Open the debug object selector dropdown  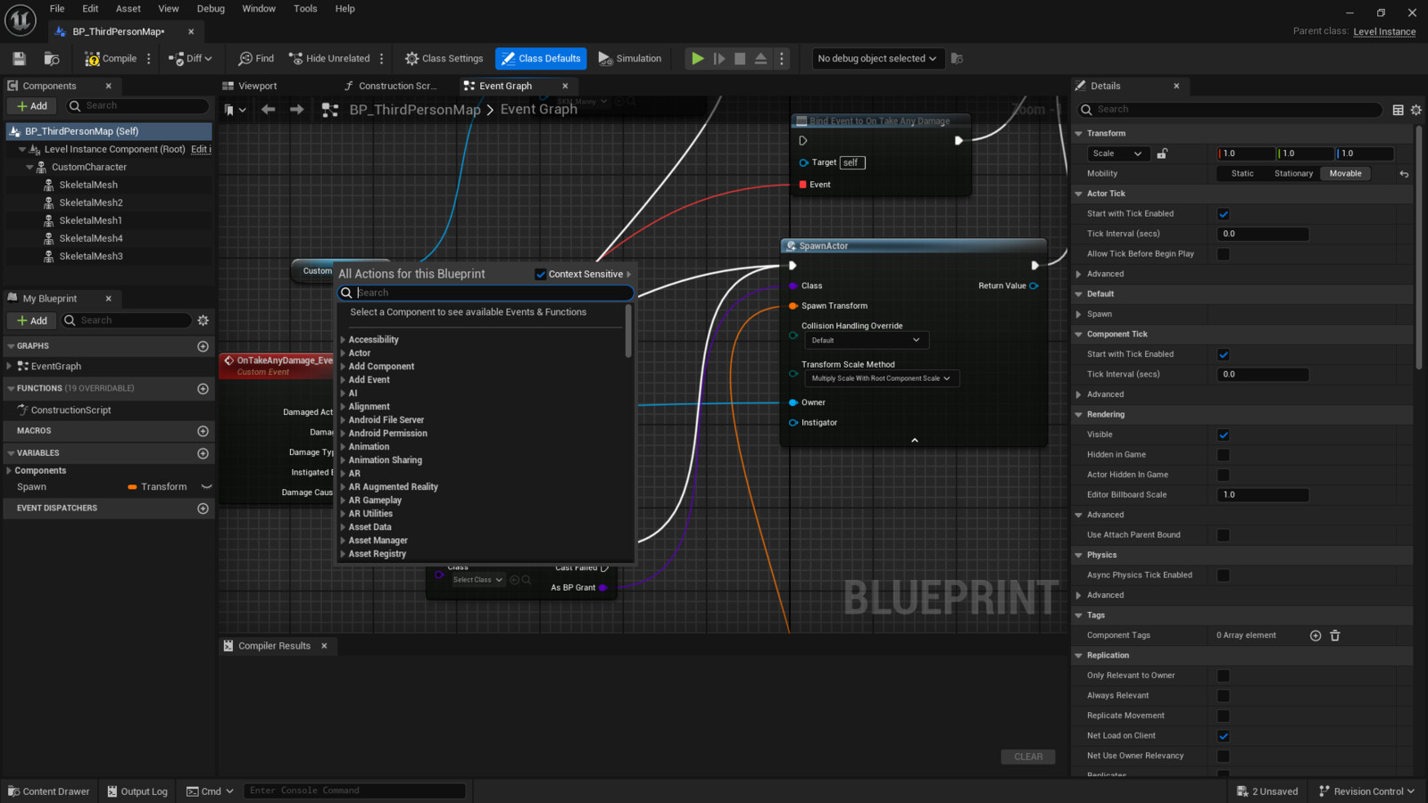click(876, 59)
